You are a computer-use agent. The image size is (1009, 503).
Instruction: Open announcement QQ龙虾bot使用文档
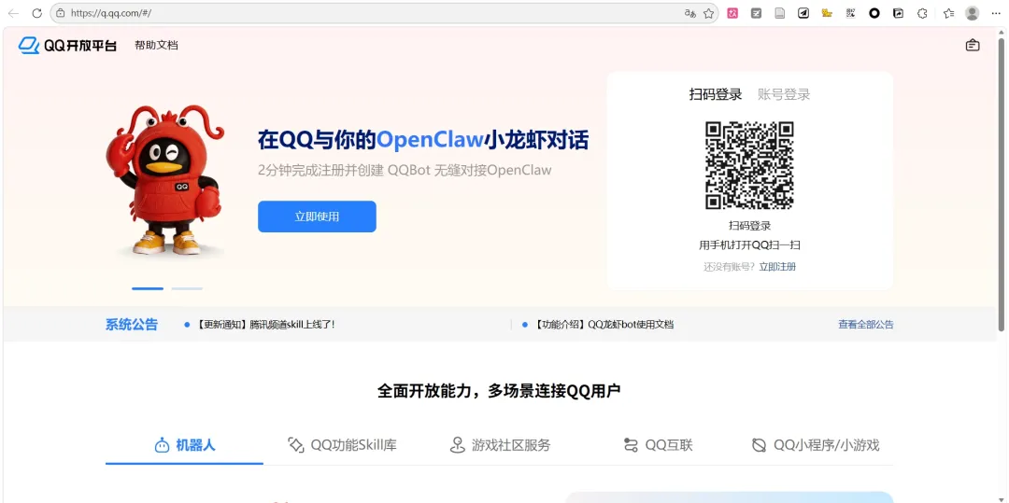pyautogui.click(x=603, y=325)
